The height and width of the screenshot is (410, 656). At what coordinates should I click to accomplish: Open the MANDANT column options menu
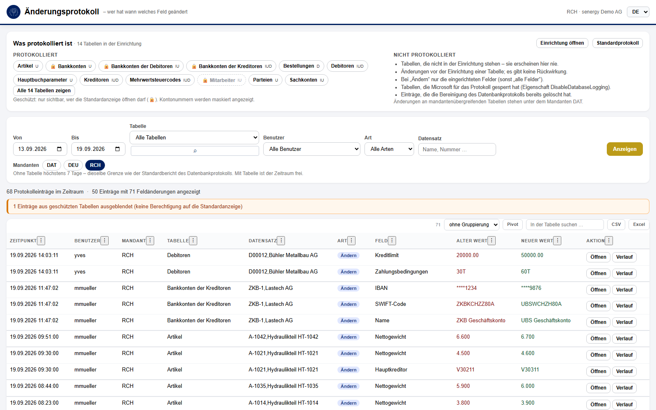tap(150, 241)
